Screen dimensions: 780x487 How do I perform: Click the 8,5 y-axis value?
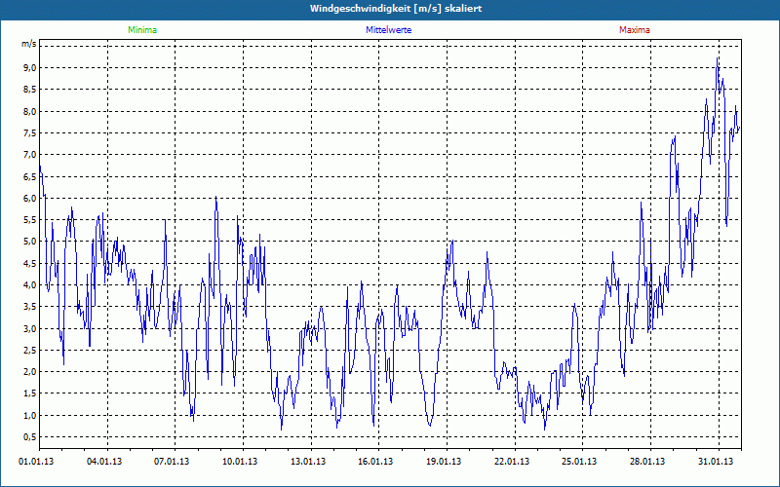pos(30,90)
